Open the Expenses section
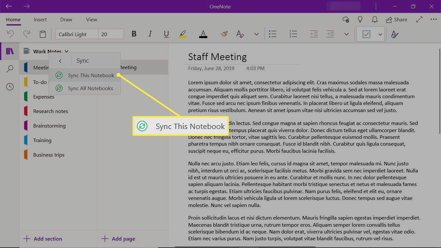 [x=58, y=97]
